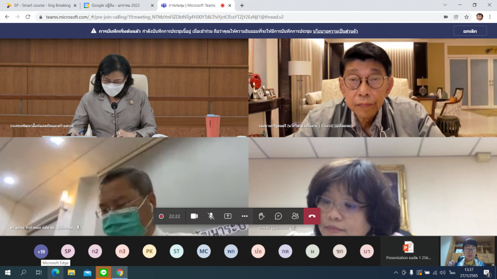The width and height of the screenshot is (497, 279).
Task: Open more actions ellipsis in call bar
Action: coord(244,216)
